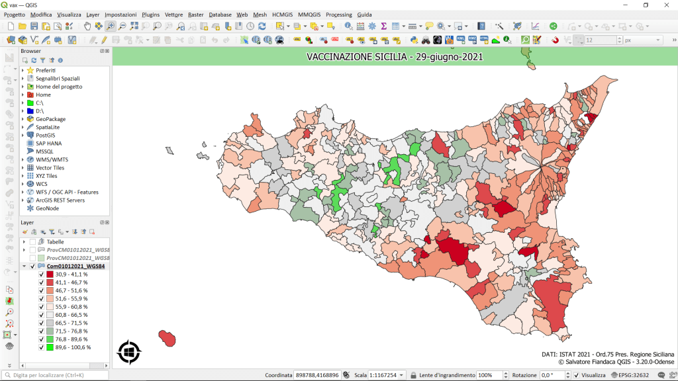Image resolution: width=678 pixels, height=381 pixels.
Task: Open the Identify Features tool
Action: pos(348,26)
